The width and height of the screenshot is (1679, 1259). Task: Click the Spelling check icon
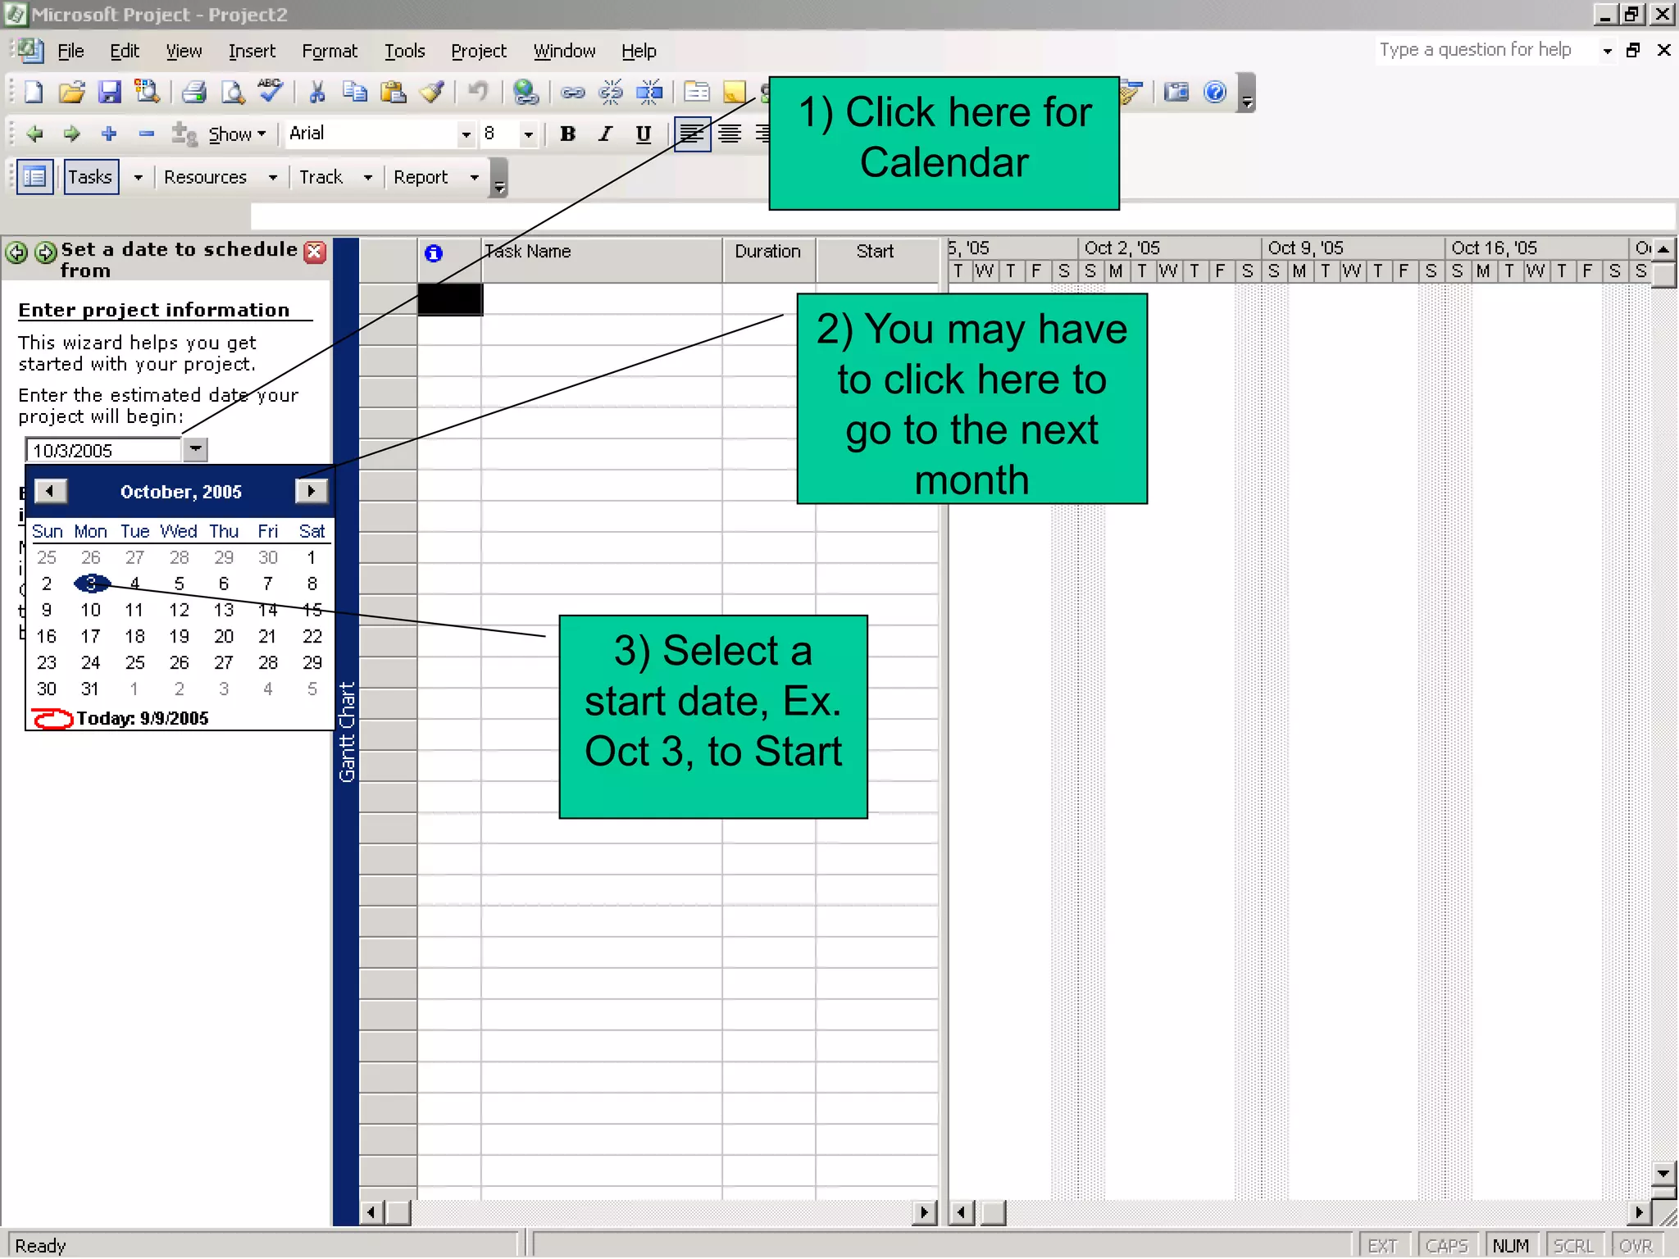(x=270, y=91)
